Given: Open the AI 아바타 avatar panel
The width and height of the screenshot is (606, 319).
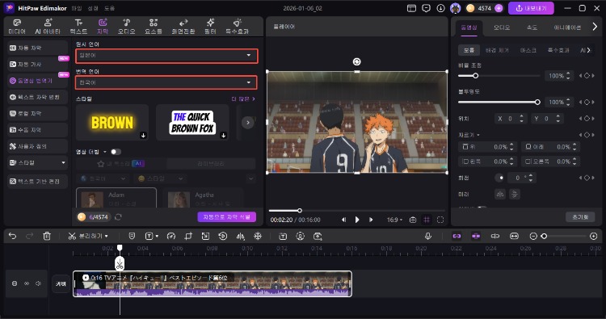Looking at the screenshot, I should [48, 27].
